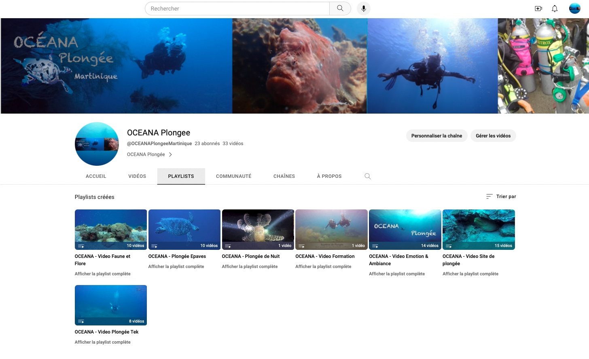Click the search magnifier button

tap(340, 8)
